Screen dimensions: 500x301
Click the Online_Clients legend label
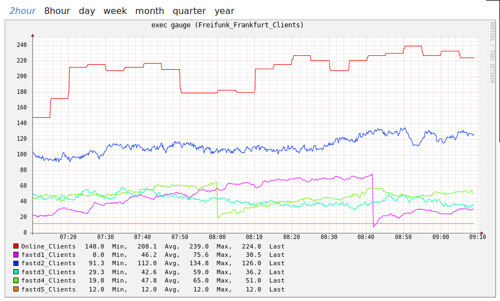pyautogui.click(x=48, y=246)
